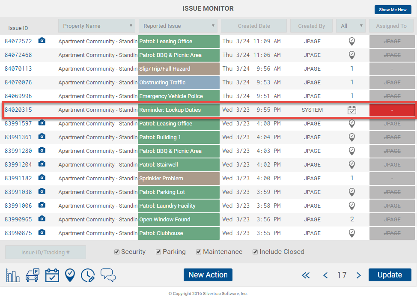Open the Reported Issue filter dropdown
The height and width of the screenshot is (298, 417).
click(178, 26)
